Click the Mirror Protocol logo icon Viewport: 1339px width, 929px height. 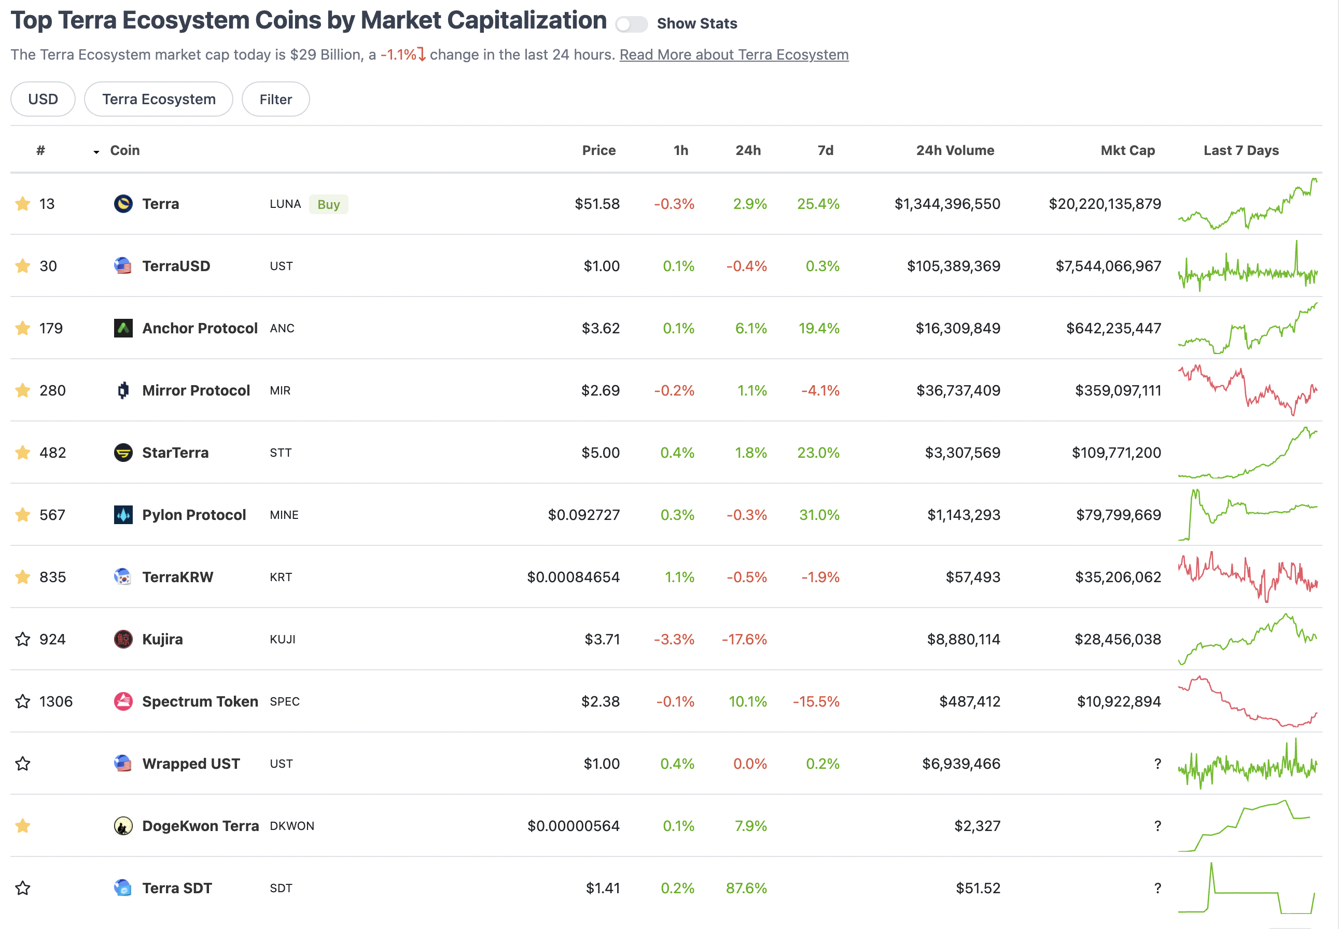click(x=123, y=390)
